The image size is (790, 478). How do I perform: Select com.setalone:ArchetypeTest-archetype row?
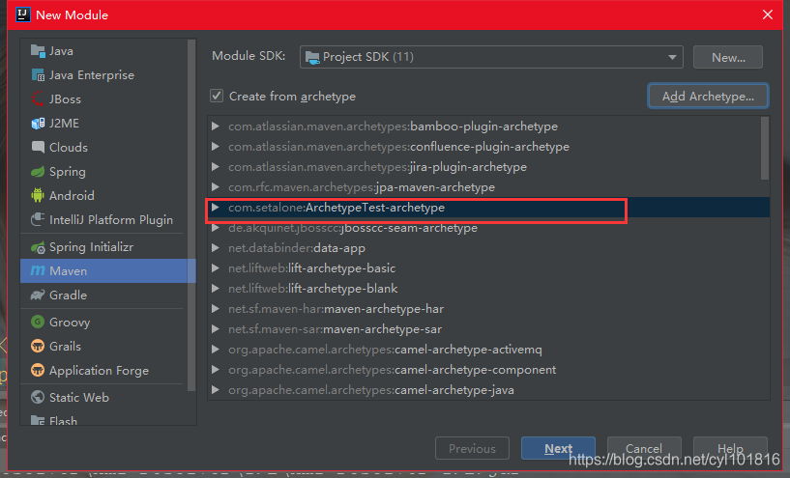click(487, 208)
